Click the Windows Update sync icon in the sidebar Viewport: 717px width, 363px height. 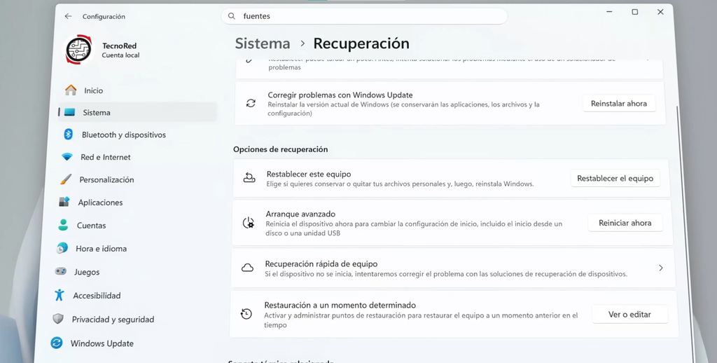56,343
